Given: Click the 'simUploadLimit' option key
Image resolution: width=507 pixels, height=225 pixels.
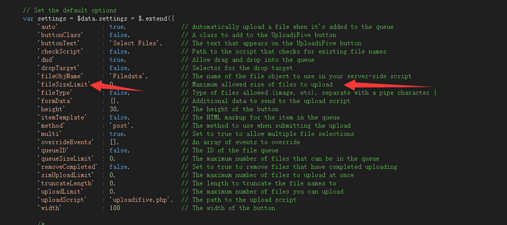Looking at the screenshot, I should tap(65, 175).
